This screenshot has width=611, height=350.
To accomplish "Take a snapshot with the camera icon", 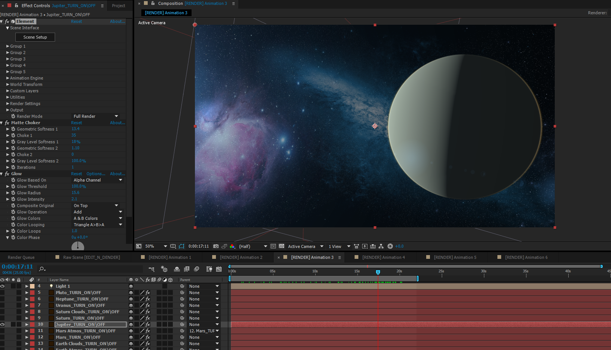I will point(216,246).
